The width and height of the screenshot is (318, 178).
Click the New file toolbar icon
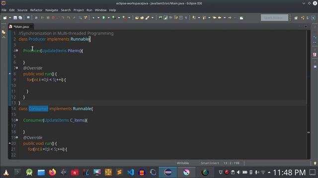(5, 18)
